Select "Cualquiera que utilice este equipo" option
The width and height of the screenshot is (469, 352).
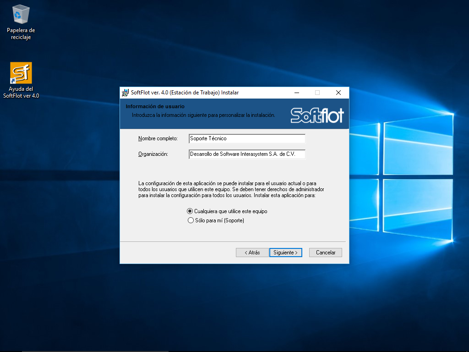[x=191, y=211]
